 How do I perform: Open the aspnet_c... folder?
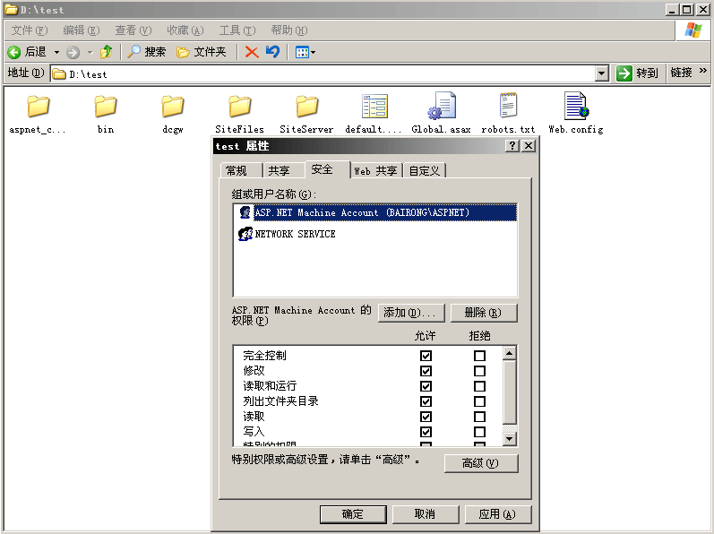click(38, 114)
